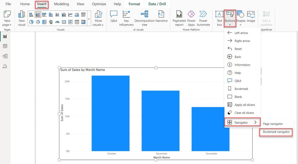Switch to the View ribbon tab
298x164 pixels.
(80, 4)
